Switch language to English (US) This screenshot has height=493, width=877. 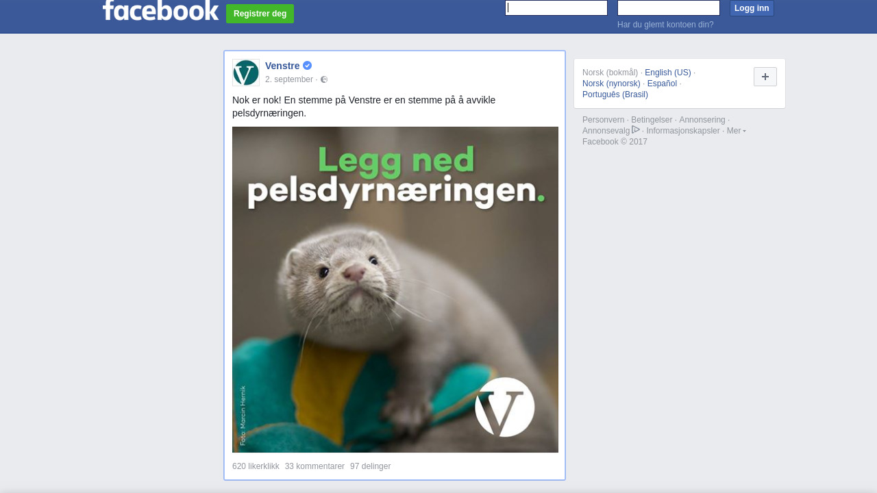(668, 73)
